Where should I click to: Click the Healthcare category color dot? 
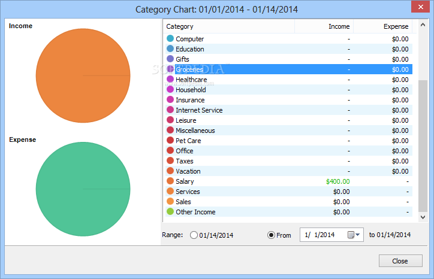(x=170, y=79)
